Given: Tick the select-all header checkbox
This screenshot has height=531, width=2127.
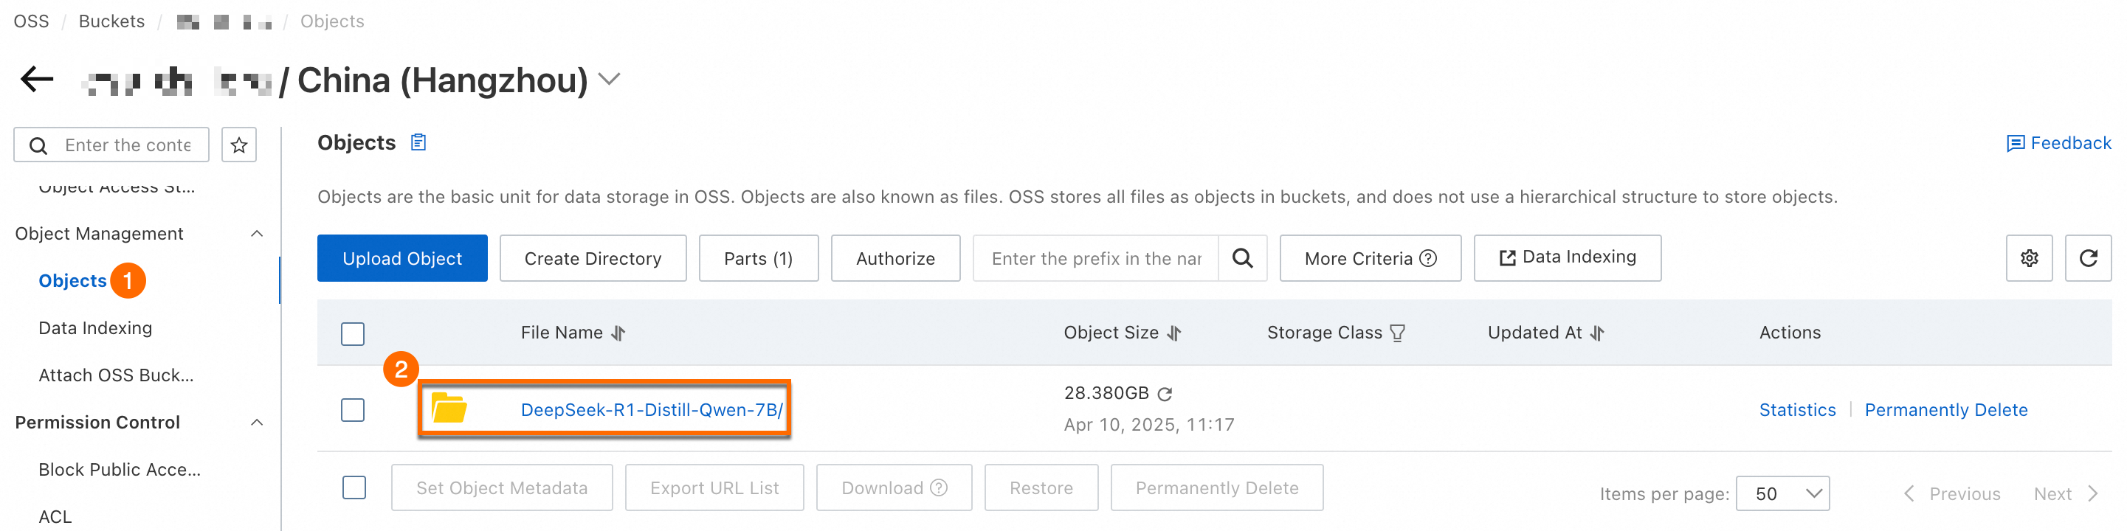Looking at the screenshot, I should pos(353,334).
